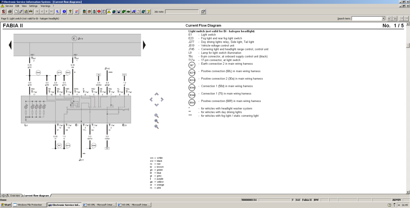410x208 pixels.
Task: Switch to the Overview tab
Action: pos(15,195)
